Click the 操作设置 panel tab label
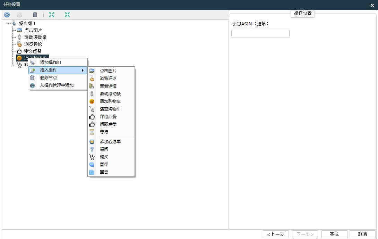The height and width of the screenshot is (239, 378). (303, 13)
